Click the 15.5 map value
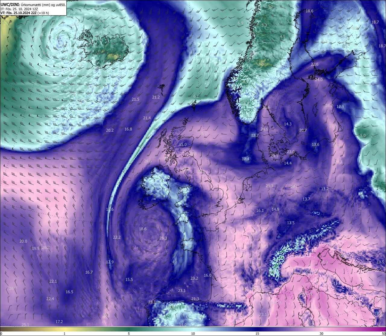This screenshot has width=386, height=336. pyautogui.click(x=129, y=280)
